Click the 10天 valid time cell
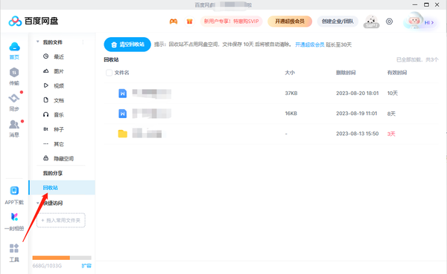Screen dimensions: 447x274 (x=393, y=94)
